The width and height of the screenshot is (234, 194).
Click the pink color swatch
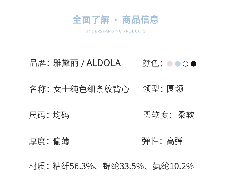coord(170,63)
